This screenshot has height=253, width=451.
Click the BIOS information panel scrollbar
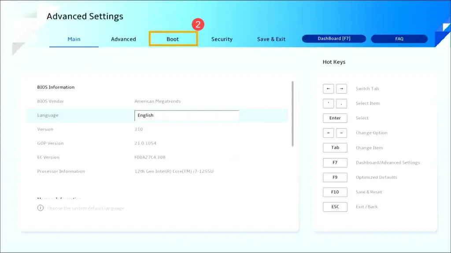coord(292,113)
